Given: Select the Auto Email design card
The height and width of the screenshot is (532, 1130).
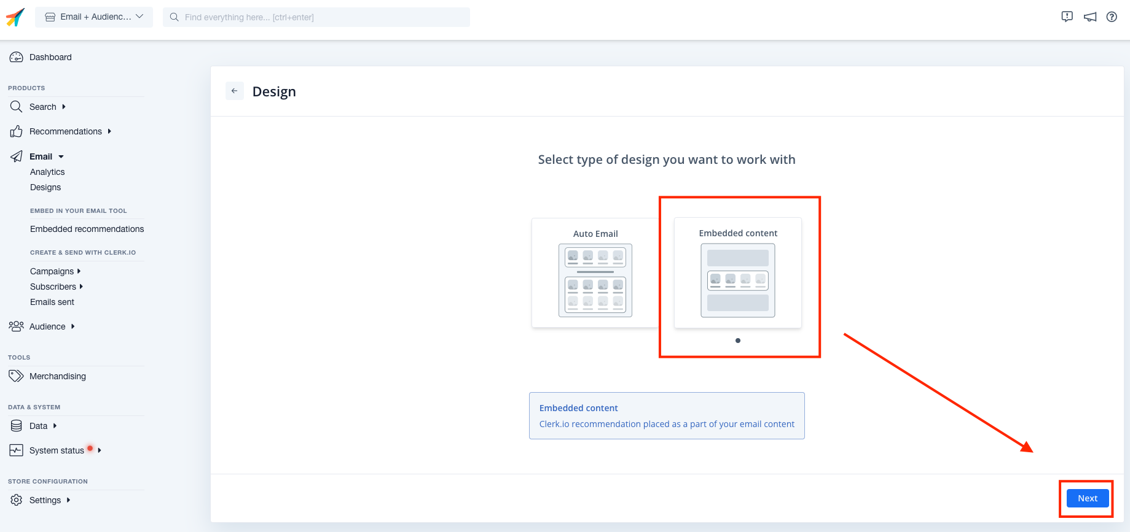Looking at the screenshot, I should point(595,273).
